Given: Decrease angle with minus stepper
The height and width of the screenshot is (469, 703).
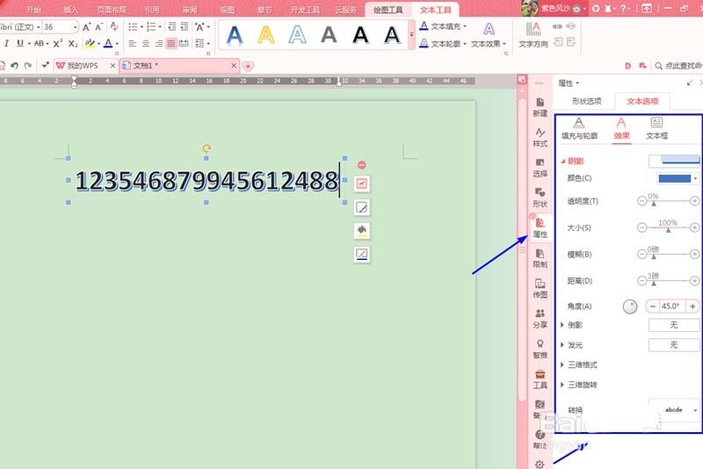Looking at the screenshot, I should (653, 307).
